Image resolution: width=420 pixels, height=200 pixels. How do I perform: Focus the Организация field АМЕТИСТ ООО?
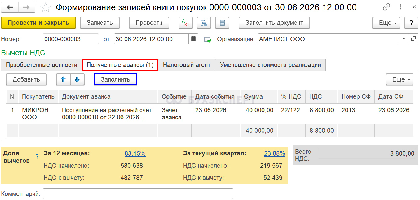pos(328,39)
